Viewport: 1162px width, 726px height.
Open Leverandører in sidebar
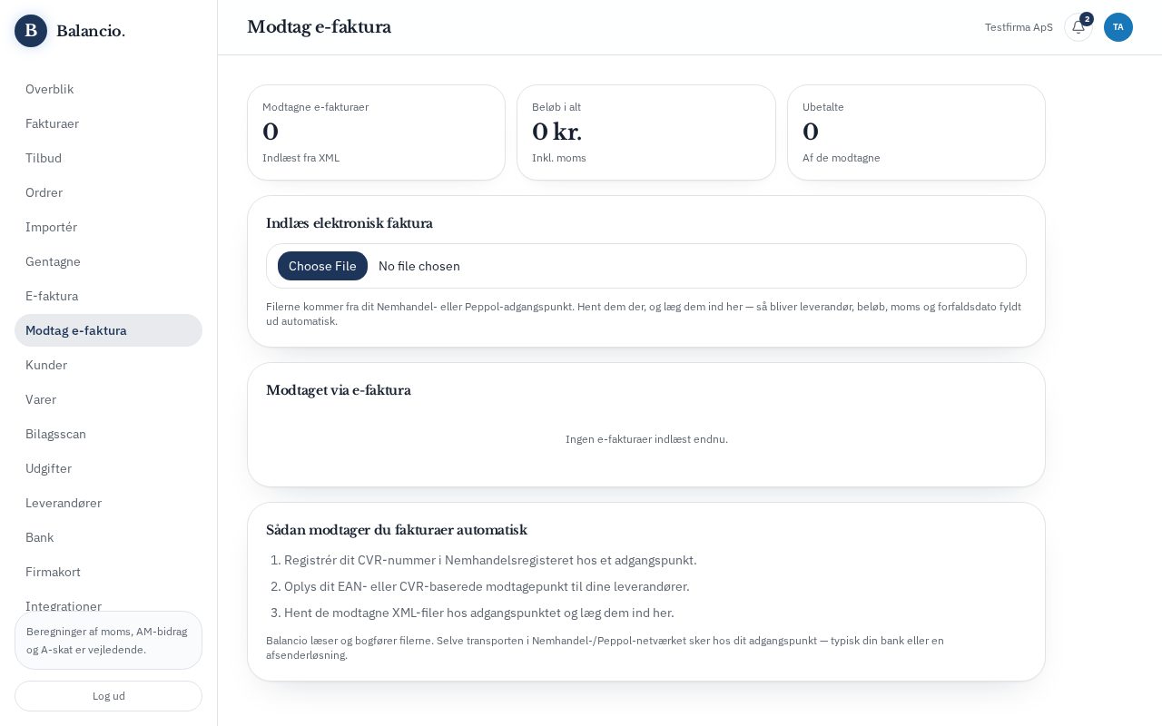[108, 503]
